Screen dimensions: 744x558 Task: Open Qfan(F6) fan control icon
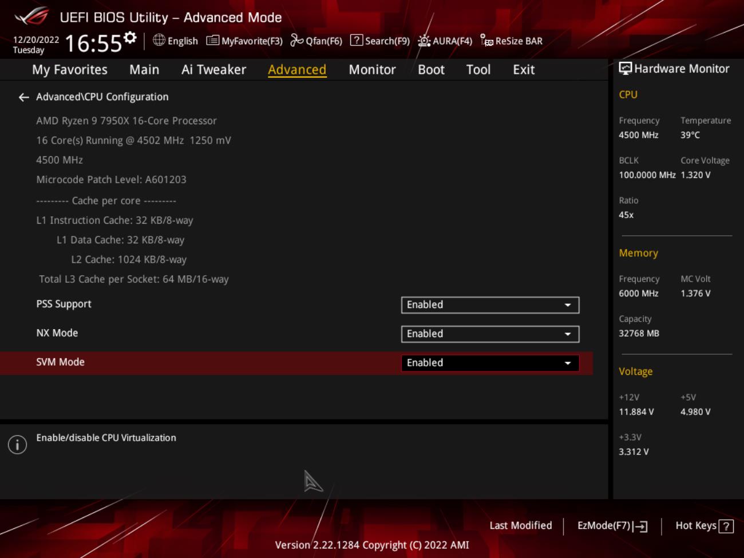[296, 40]
